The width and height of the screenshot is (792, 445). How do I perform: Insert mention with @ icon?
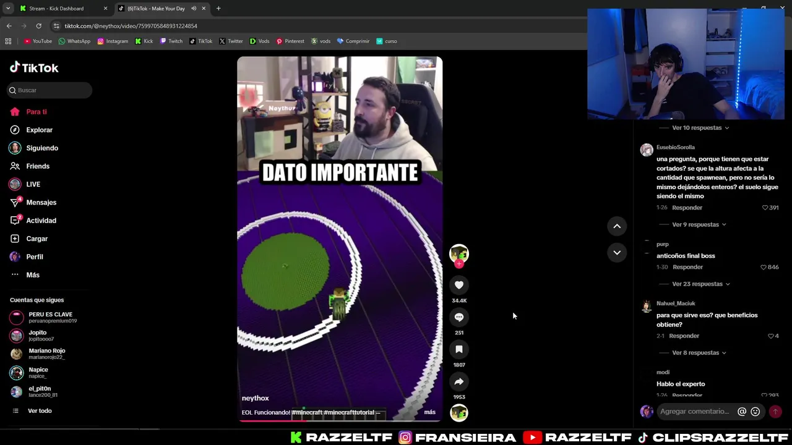coord(742,412)
